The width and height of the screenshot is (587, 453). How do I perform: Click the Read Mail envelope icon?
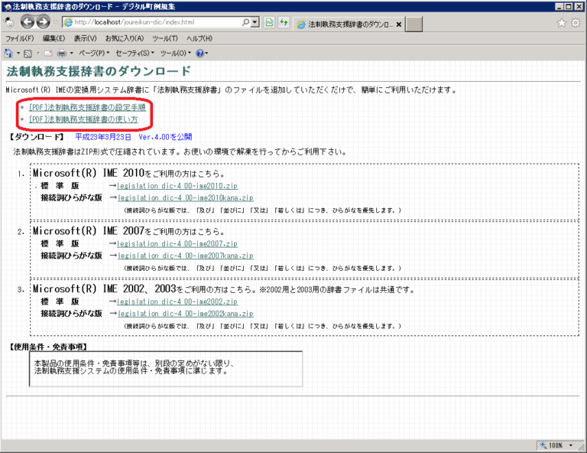(48, 54)
